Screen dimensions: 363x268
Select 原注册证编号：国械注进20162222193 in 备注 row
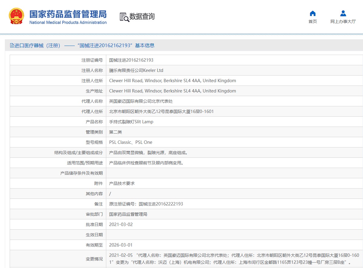coord(146,204)
